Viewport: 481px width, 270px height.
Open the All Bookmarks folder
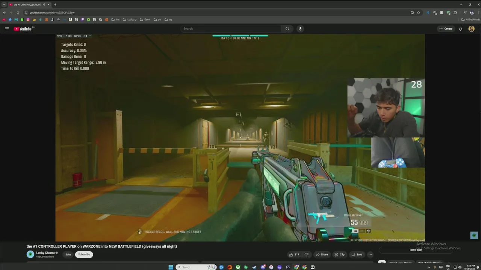pyautogui.click(x=470, y=19)
